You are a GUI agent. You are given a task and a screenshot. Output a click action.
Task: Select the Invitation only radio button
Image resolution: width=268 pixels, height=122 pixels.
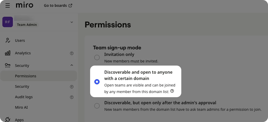click(x=97, y=57)
